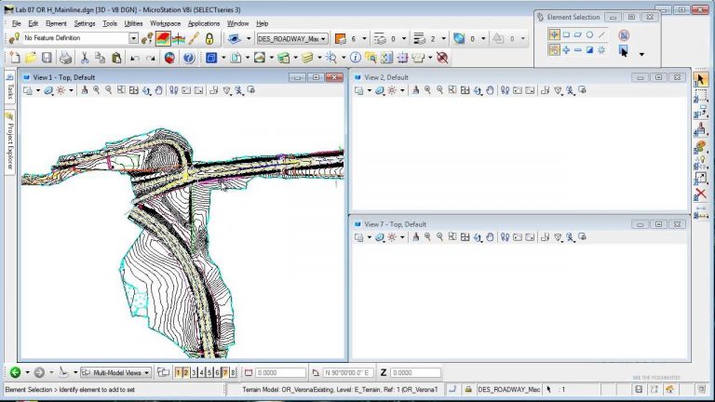
Task: Click the Cut scissors icon
Action: (86, 58)
